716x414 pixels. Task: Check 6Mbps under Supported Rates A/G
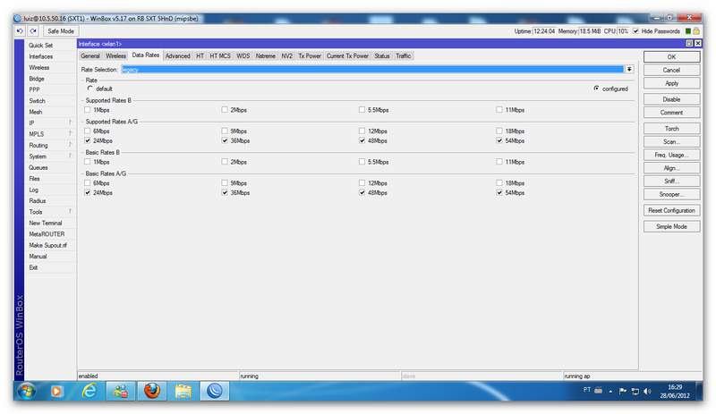tap(87, 131)
